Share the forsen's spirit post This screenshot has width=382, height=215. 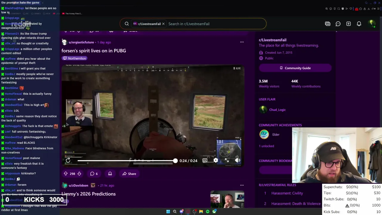point(129,174)
